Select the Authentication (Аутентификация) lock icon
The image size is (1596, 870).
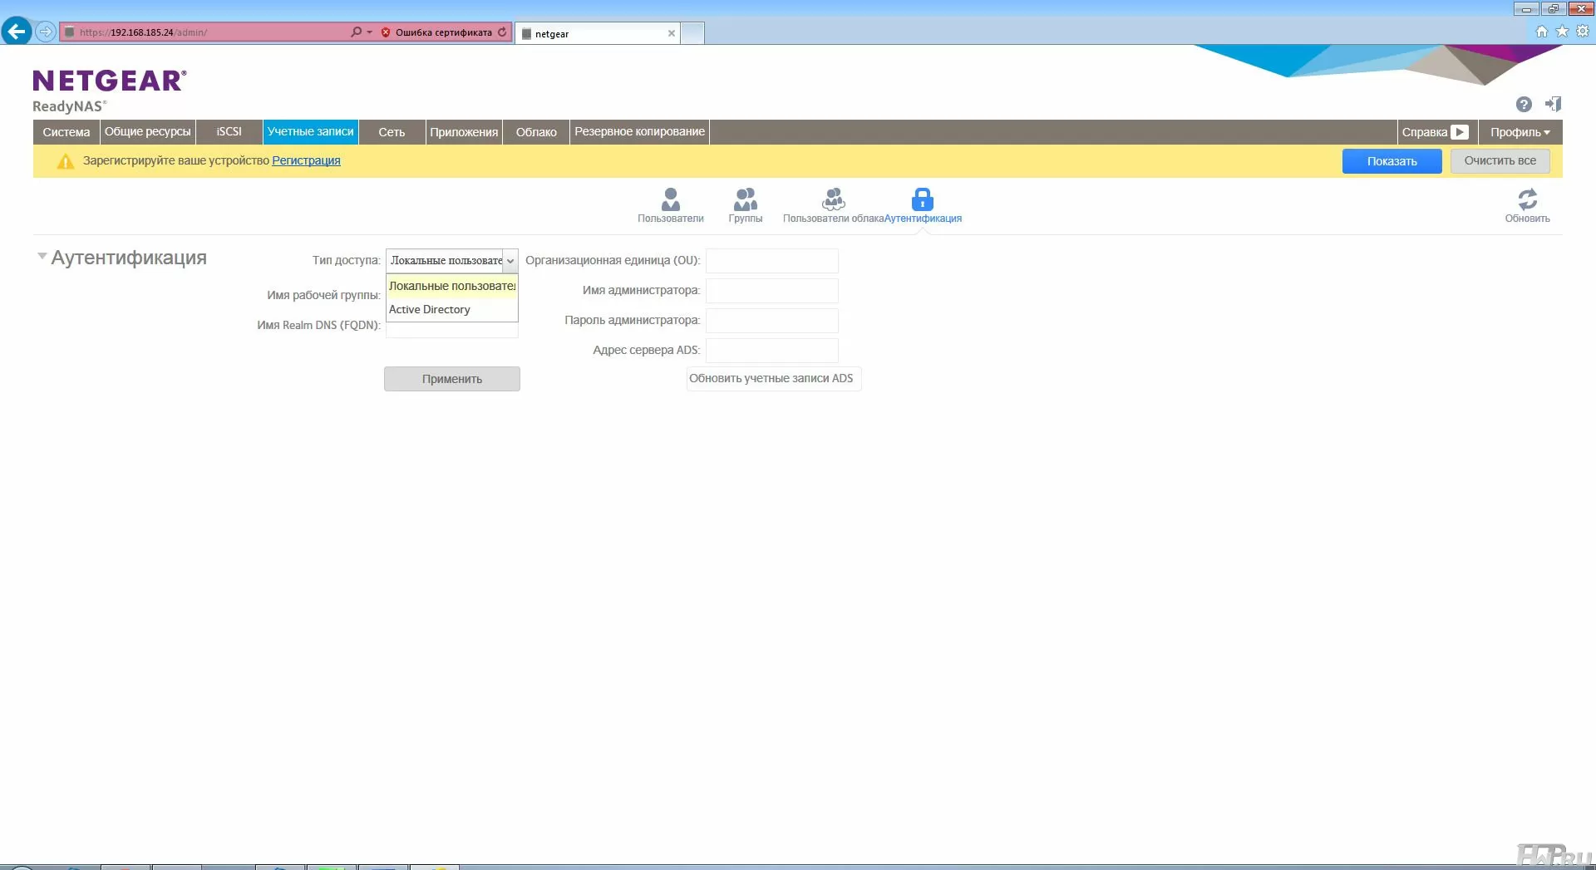(922, 200)
